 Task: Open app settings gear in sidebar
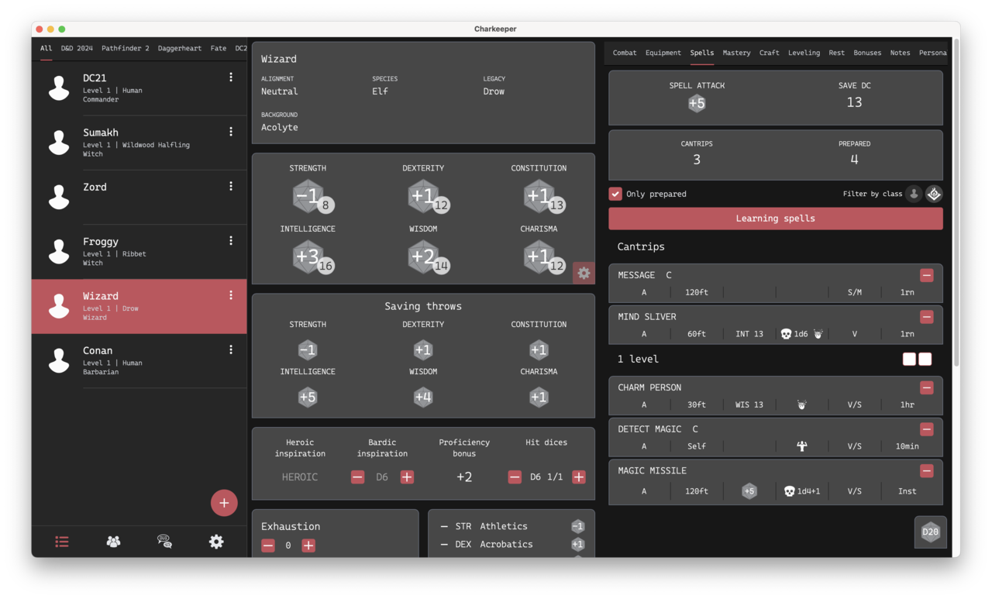(x=216, y=542)
